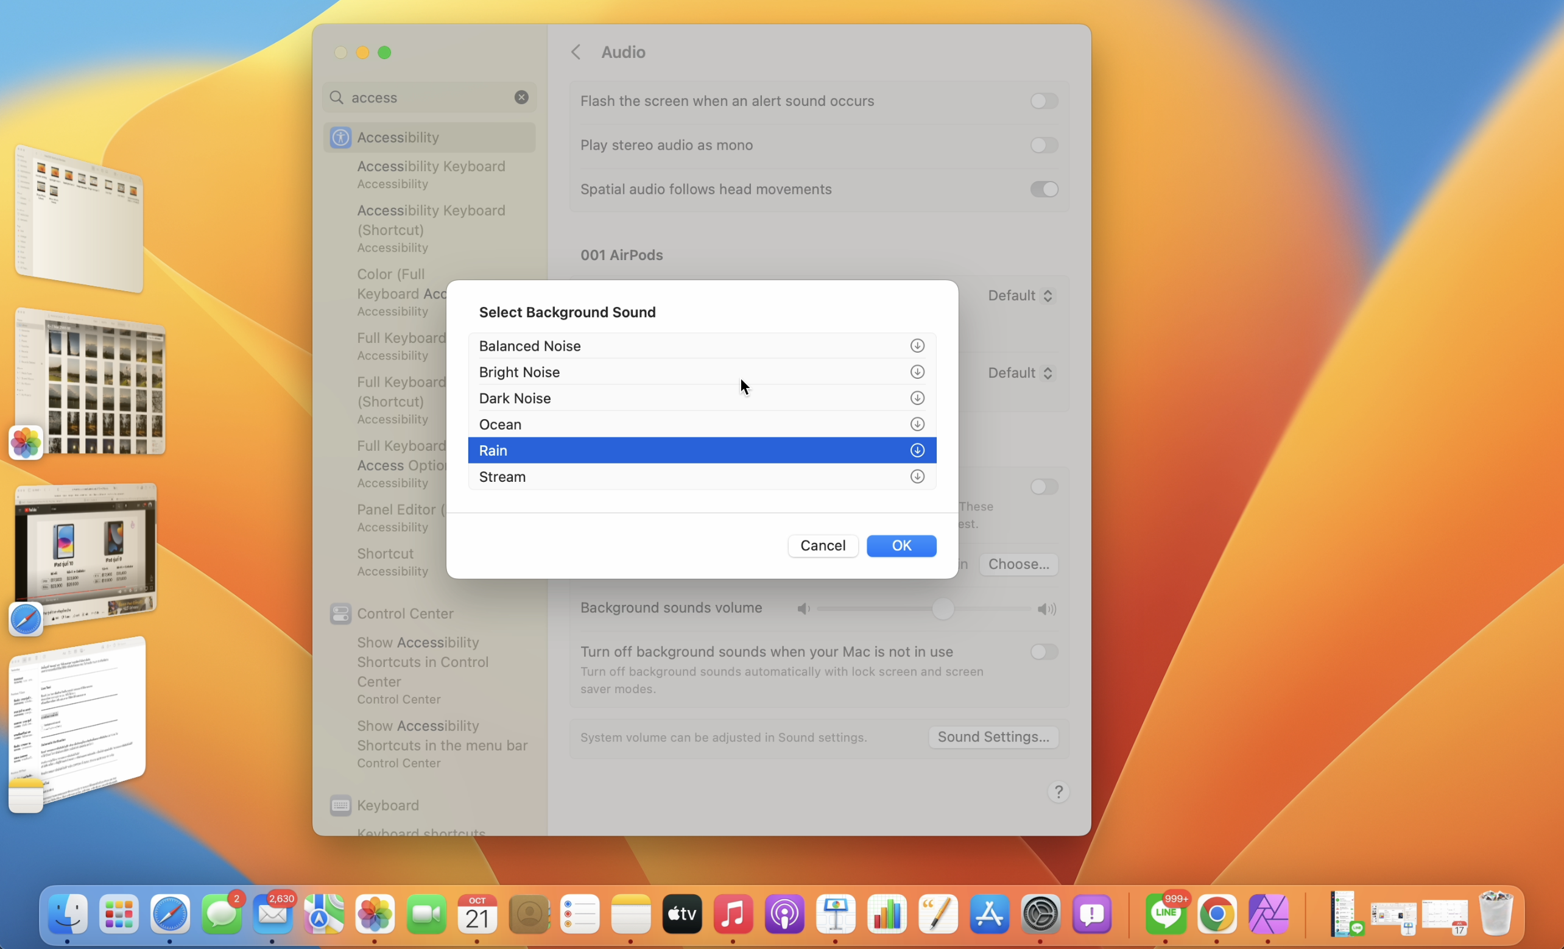Screen dimensions: 1564x949
Task: Open first Default popup under AirPods
Action: [1021, 296]
